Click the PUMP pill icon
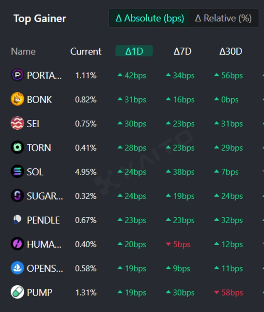The image size is (264, 312). 17,292
